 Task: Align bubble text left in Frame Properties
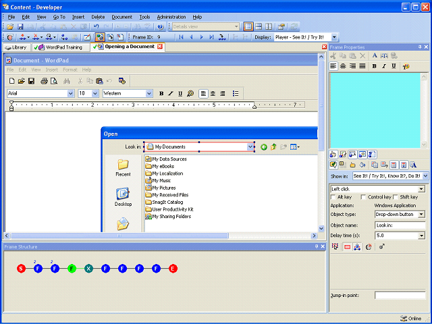[x=333, y=66]
